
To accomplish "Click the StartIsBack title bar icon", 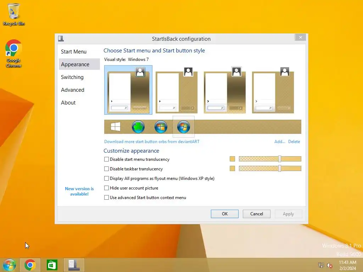I will (61, 38).
